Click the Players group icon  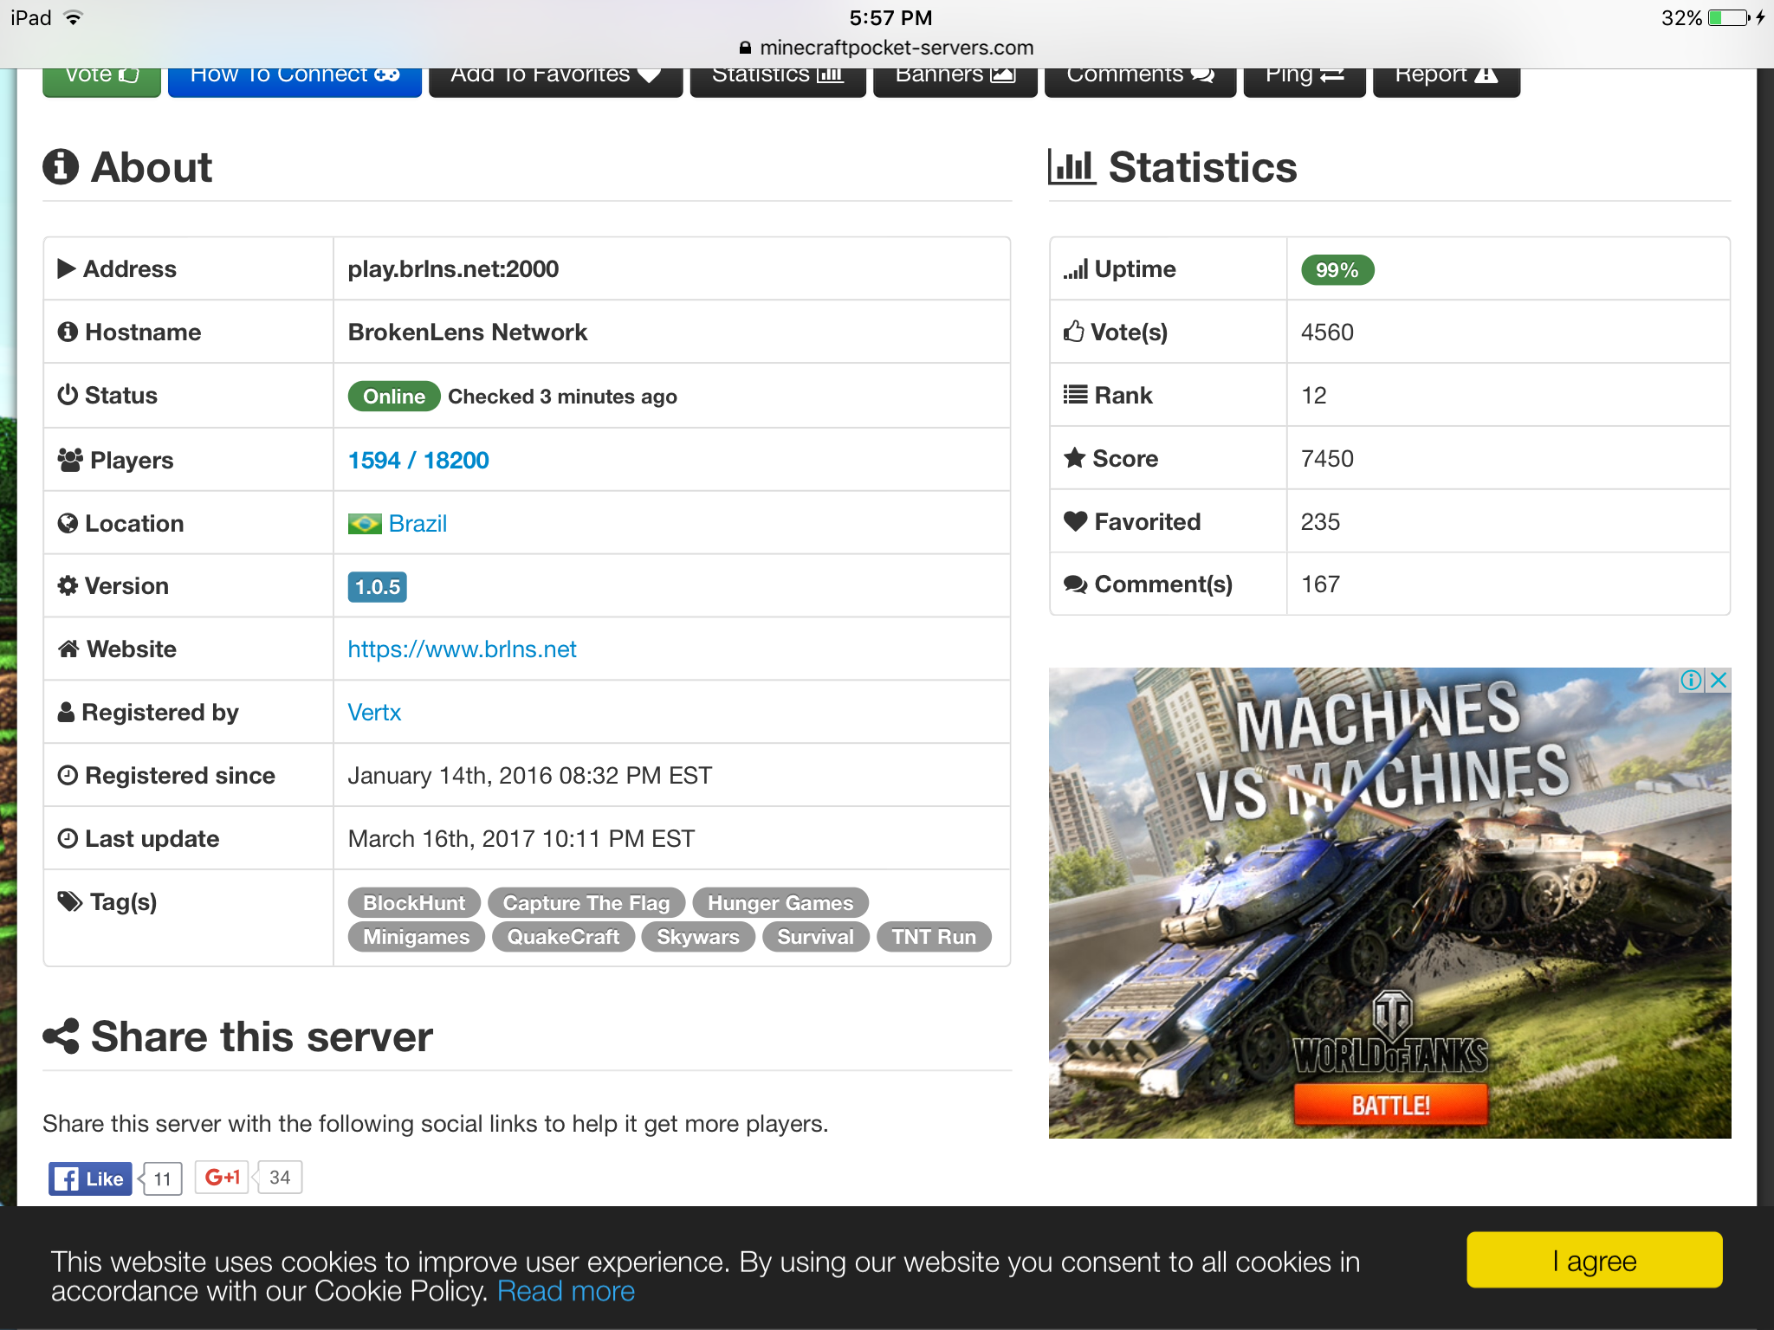70,460
